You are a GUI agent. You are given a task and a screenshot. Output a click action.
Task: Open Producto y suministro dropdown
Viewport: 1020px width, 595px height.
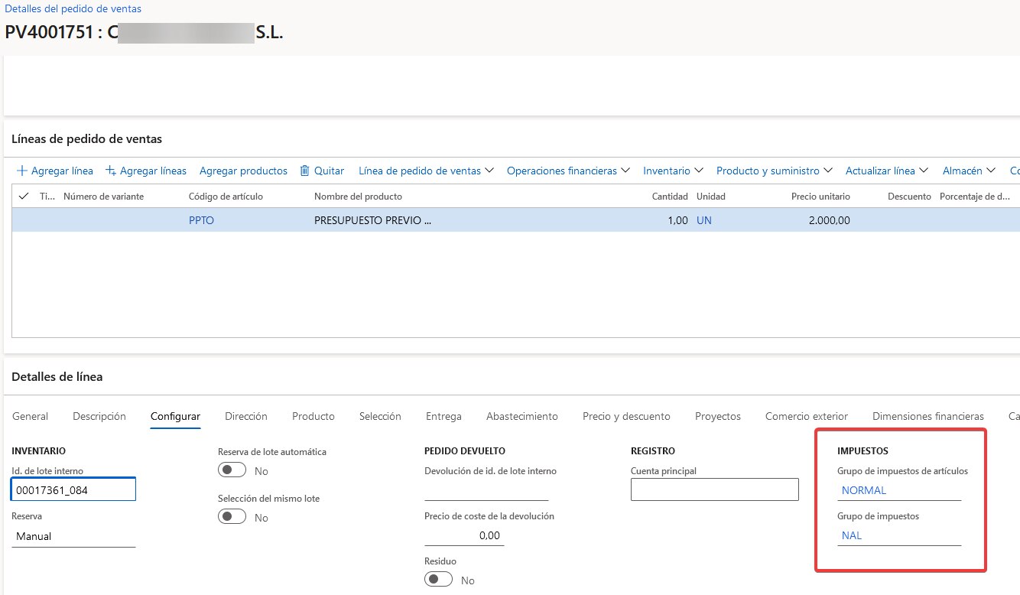tap(774, 171)
